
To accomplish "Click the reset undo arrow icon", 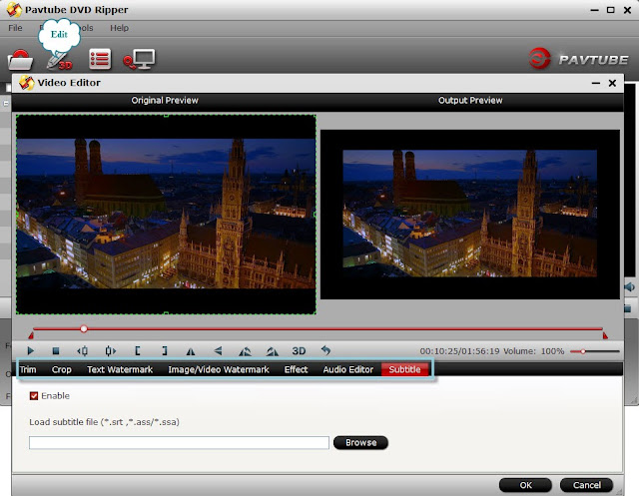I will [x=325, y=350].
